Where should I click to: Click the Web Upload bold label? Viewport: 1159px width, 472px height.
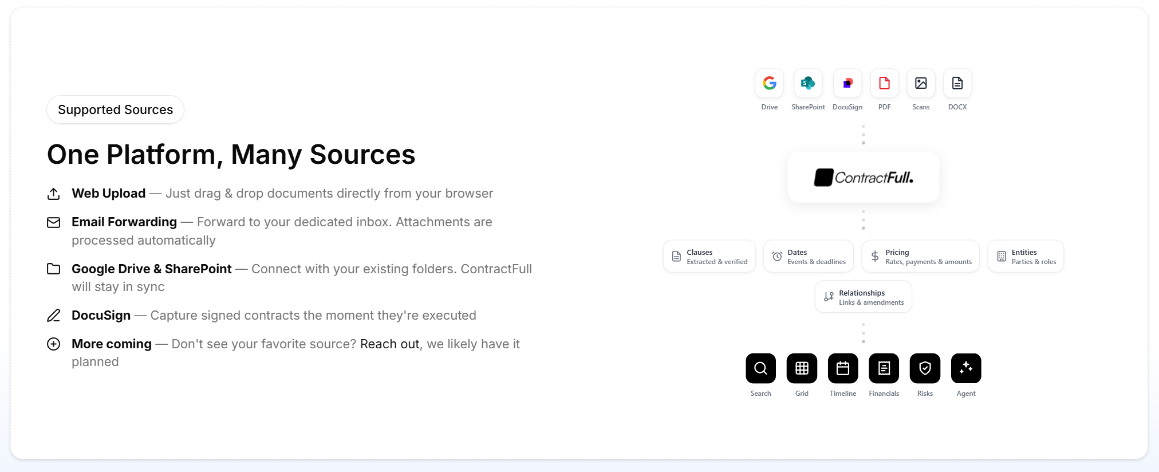[109, 194]
